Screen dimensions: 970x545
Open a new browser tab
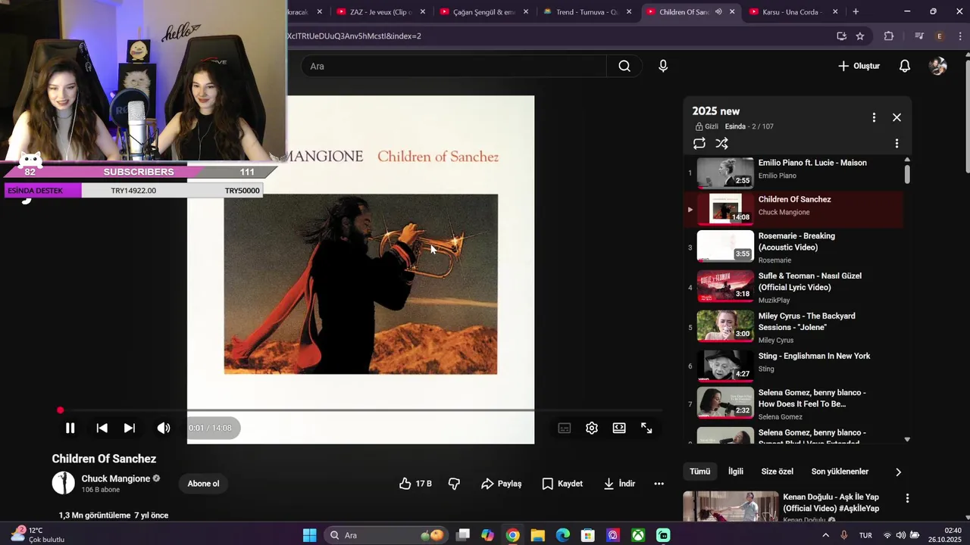[x=856, y=11]
